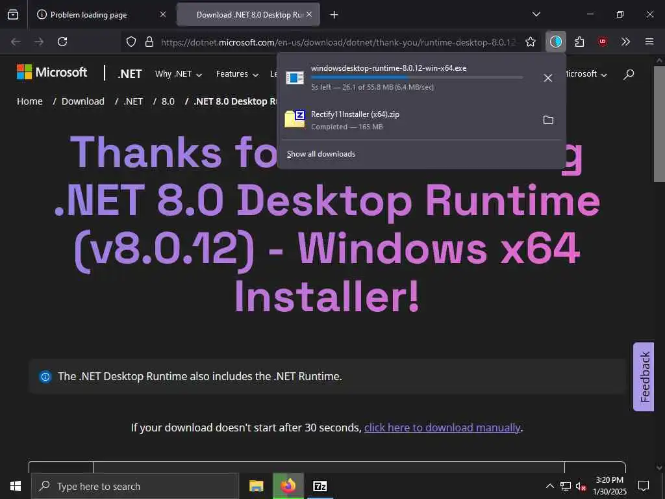The width and height of the screenshot is (665, 499).
Task: Open 8.0 breadcrumb link
Action: pyautogui.click(x=168, y=101)
